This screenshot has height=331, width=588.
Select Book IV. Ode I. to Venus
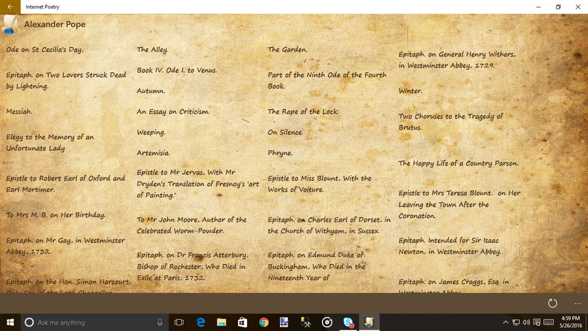coord(177,70)
